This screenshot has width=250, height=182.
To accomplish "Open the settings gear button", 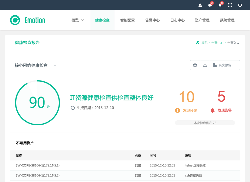I will point(195,65).
